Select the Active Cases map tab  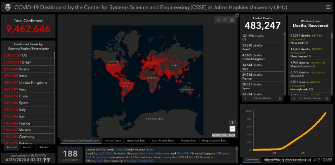tap(112, 141)
